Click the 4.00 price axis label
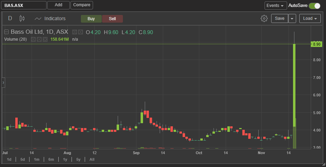326x167 pixels. coord(317,130)
